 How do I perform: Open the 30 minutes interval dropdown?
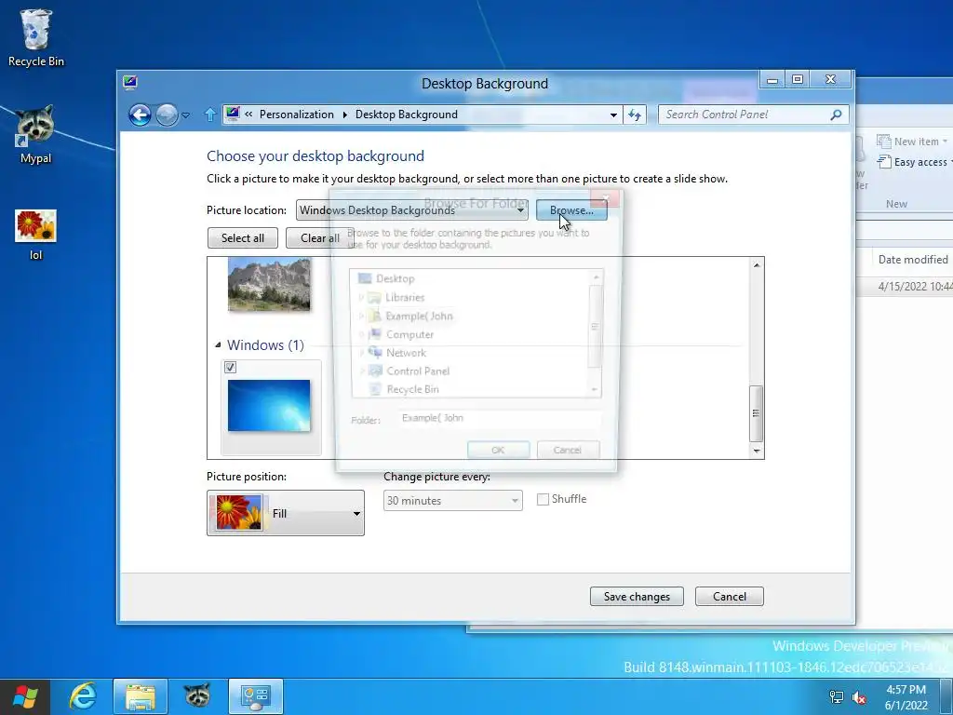click(453, 500)
